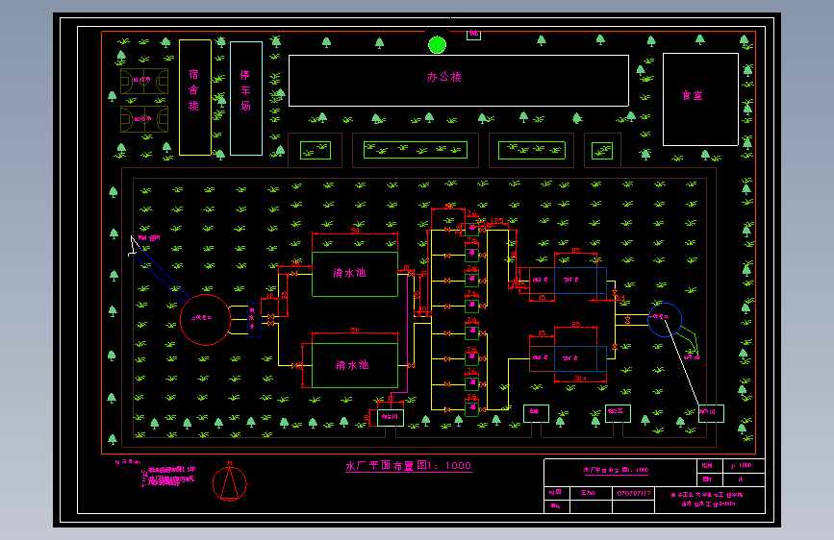The width and height of the screenshot is (834, 540).
Task: Click the dimension 50 above the upper 清水池
Action: (x=355, y=231)
